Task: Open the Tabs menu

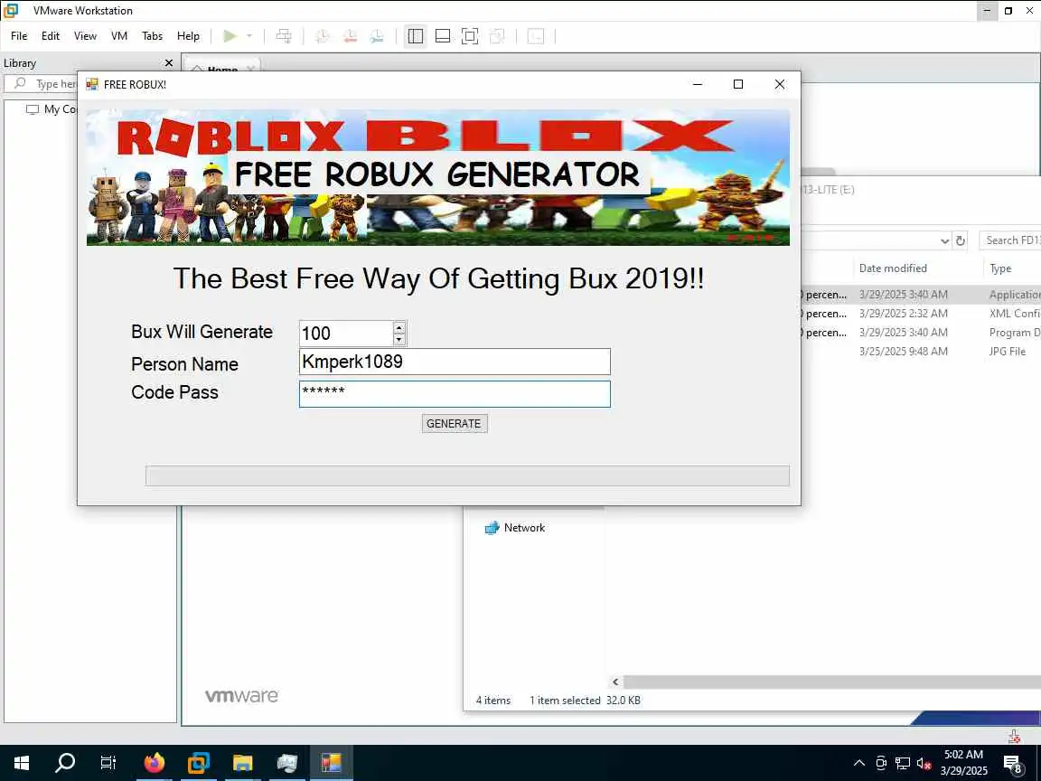Action: pos(152,36)
